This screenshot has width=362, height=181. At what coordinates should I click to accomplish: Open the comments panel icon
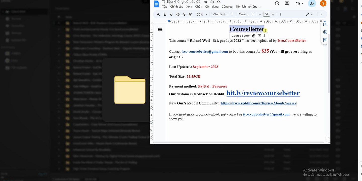coord(287,3)
